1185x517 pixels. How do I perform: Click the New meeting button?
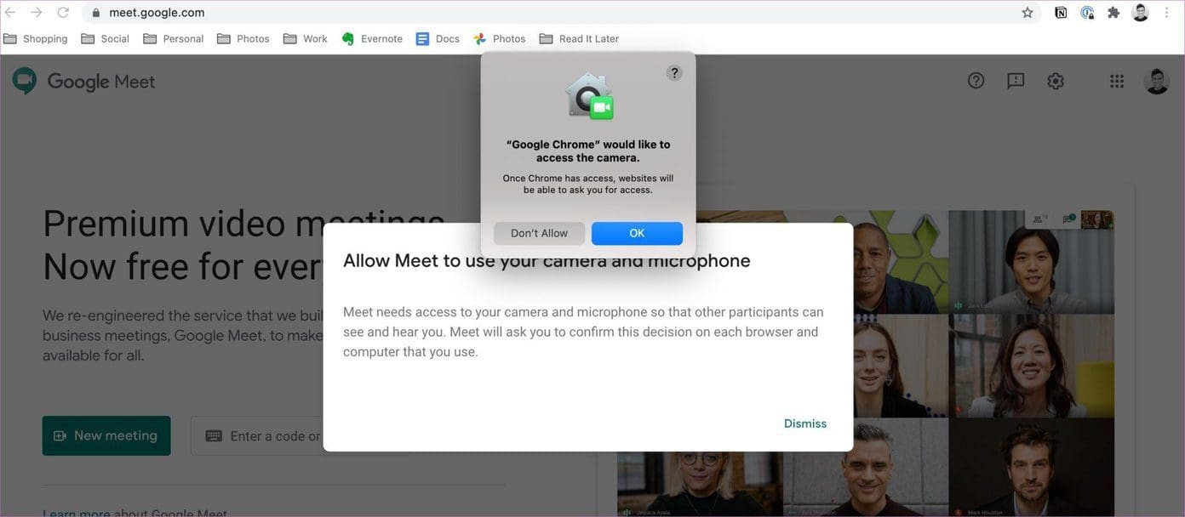[x=106, y=435]
